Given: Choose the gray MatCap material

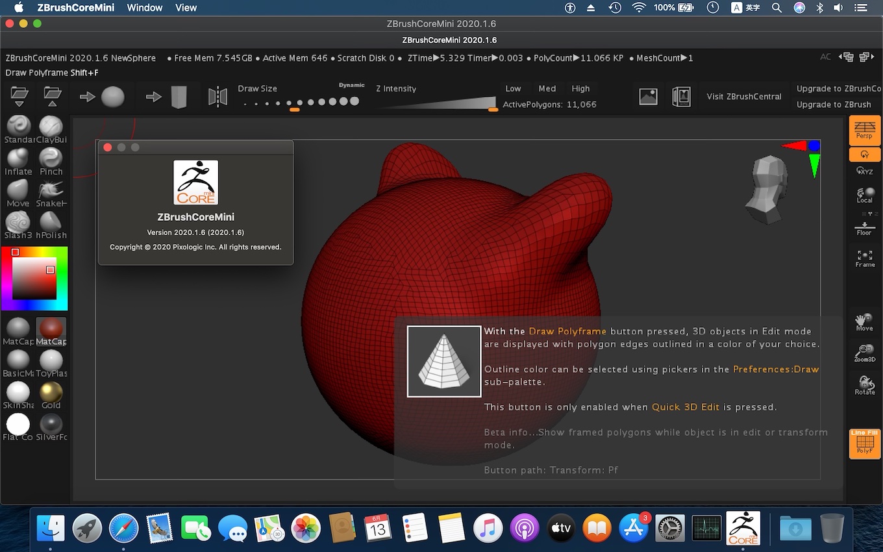Looking at the screenshot, I should tap(18, 332).
